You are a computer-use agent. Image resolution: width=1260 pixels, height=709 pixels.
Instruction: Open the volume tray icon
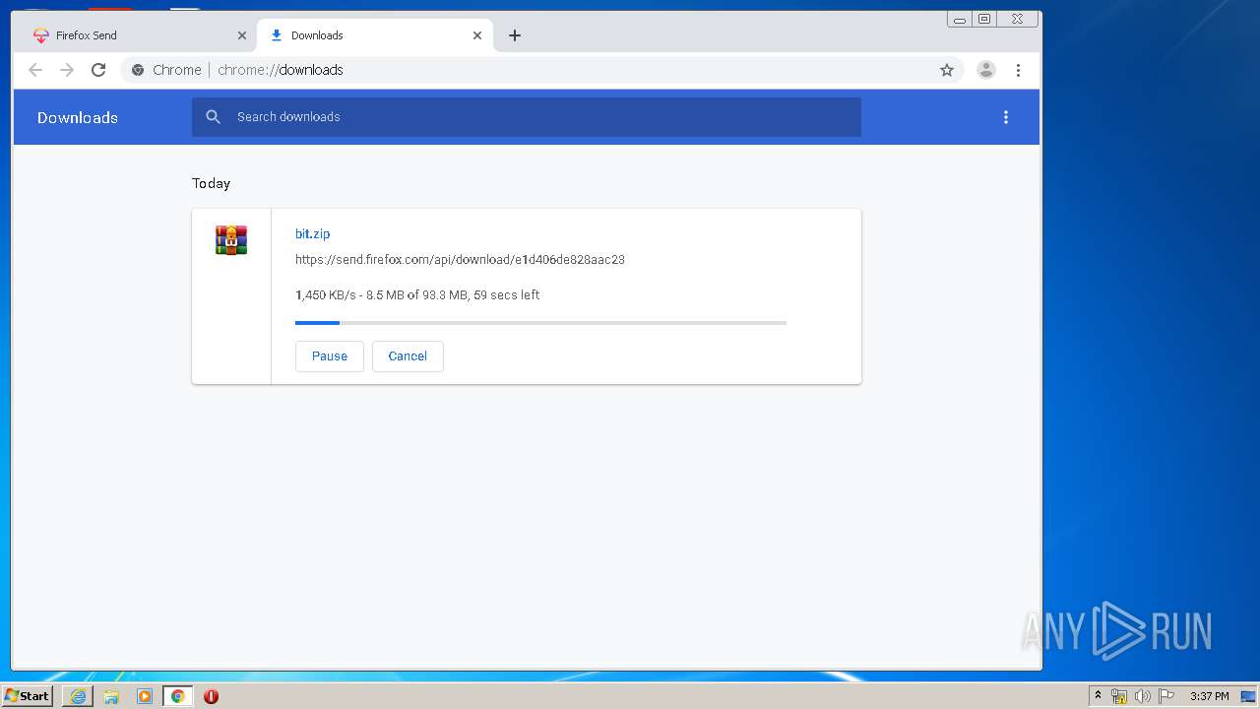coord(1142,696)
